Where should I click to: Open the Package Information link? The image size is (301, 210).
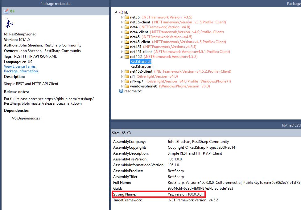tap(21, 71)
